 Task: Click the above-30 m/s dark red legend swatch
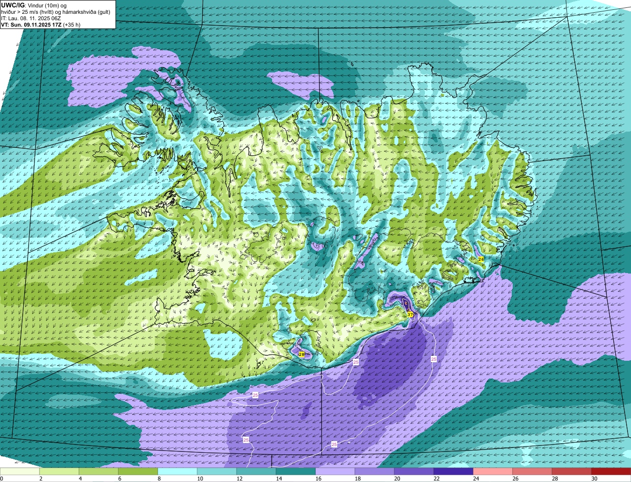pyautogui.click(x=611, y=471)
